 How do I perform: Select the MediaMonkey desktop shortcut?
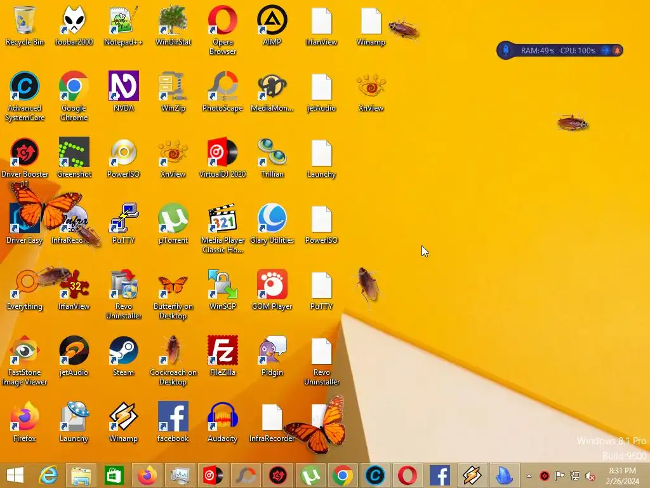[272, 91]
